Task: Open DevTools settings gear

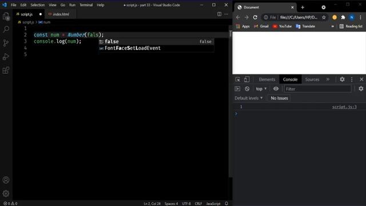Action: point(342,80)
